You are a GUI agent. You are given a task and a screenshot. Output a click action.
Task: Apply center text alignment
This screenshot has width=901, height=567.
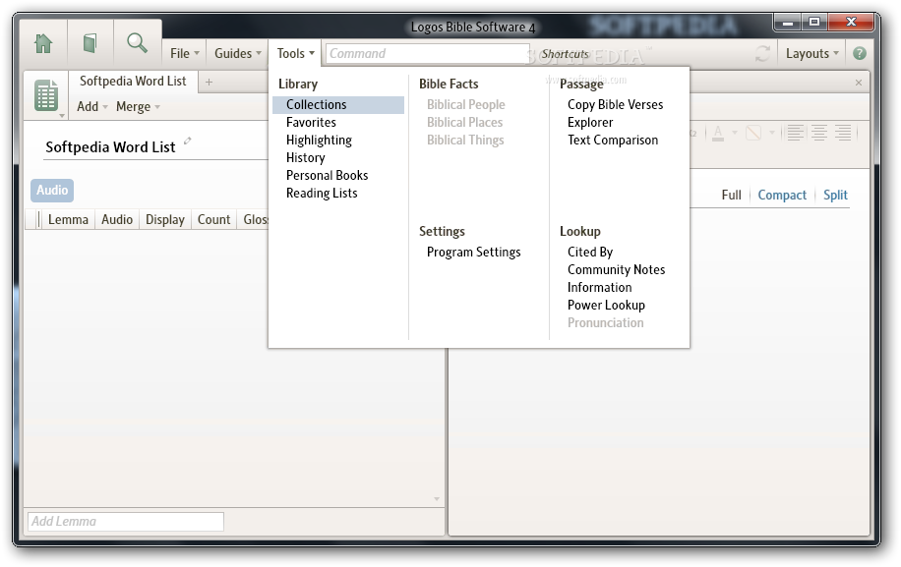[x=819, y=133]
